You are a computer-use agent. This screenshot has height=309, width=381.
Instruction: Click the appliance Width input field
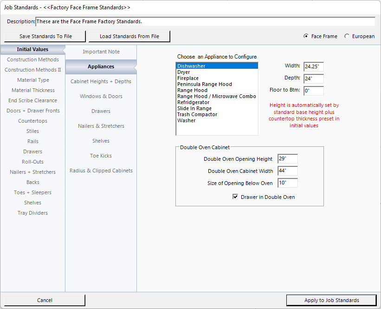tap(313, 67)
